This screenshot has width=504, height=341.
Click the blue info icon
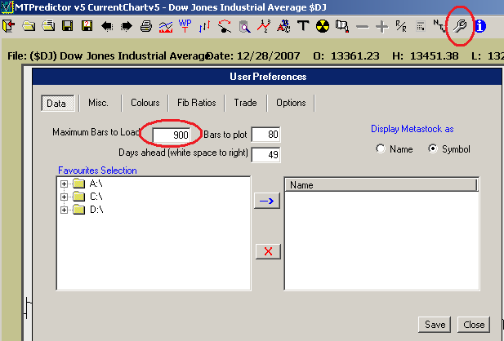(x=480, y=26)
